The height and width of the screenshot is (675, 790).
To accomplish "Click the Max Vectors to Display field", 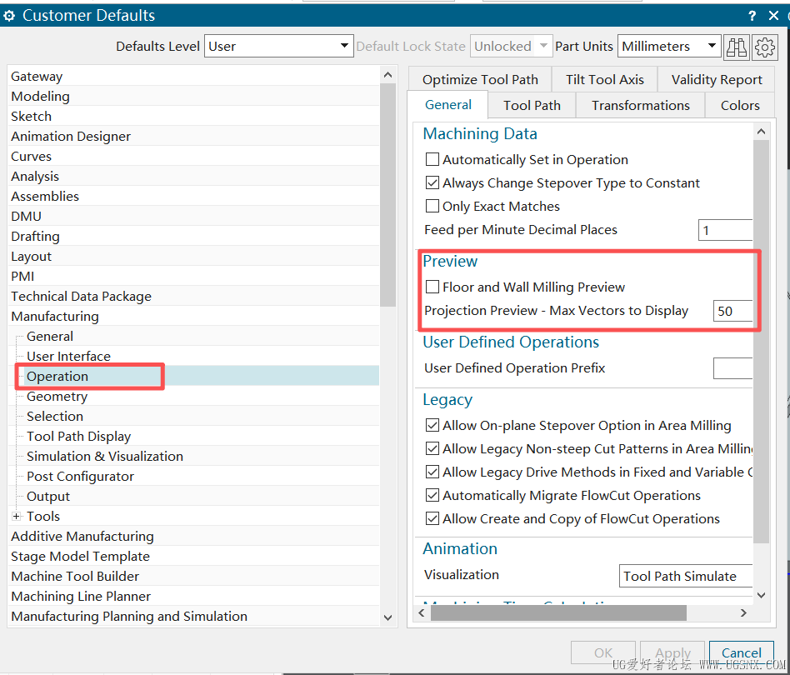I will point(732,312).
